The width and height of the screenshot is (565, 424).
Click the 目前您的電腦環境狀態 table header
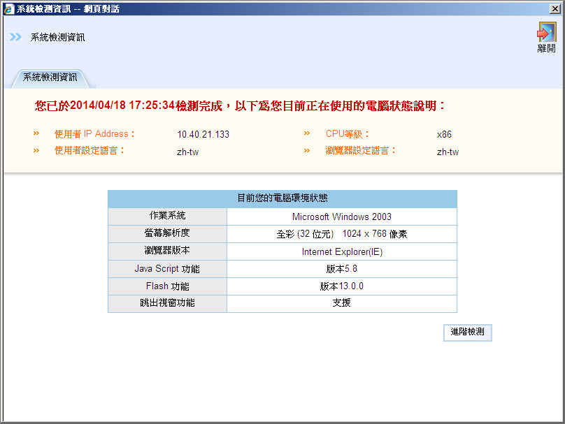coord(282,198)
